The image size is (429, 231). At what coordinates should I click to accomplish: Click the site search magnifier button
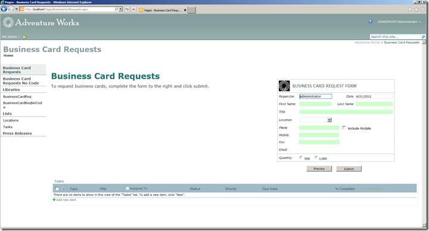423,37
